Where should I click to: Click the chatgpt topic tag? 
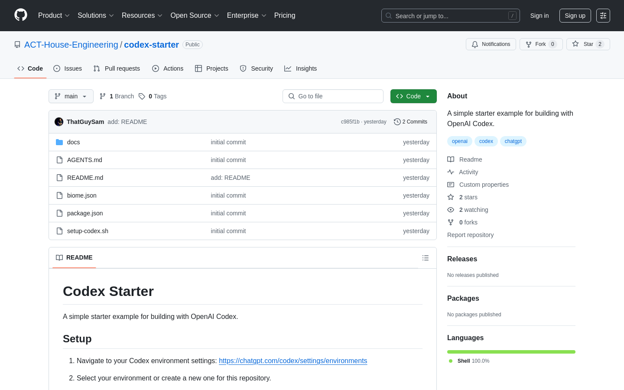tap(513, 141)
